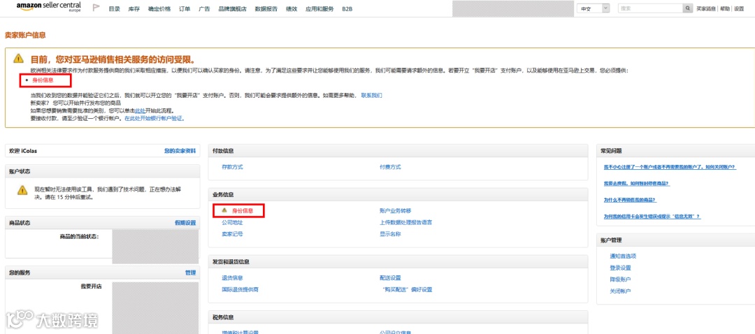Open 账户业务转移 link
Screen dimensions: 755x334
coord(395,211)
